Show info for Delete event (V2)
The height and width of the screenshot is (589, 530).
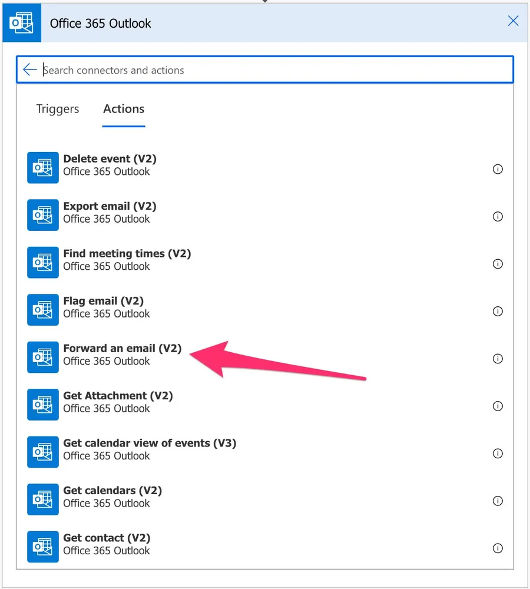click(498, 169)
